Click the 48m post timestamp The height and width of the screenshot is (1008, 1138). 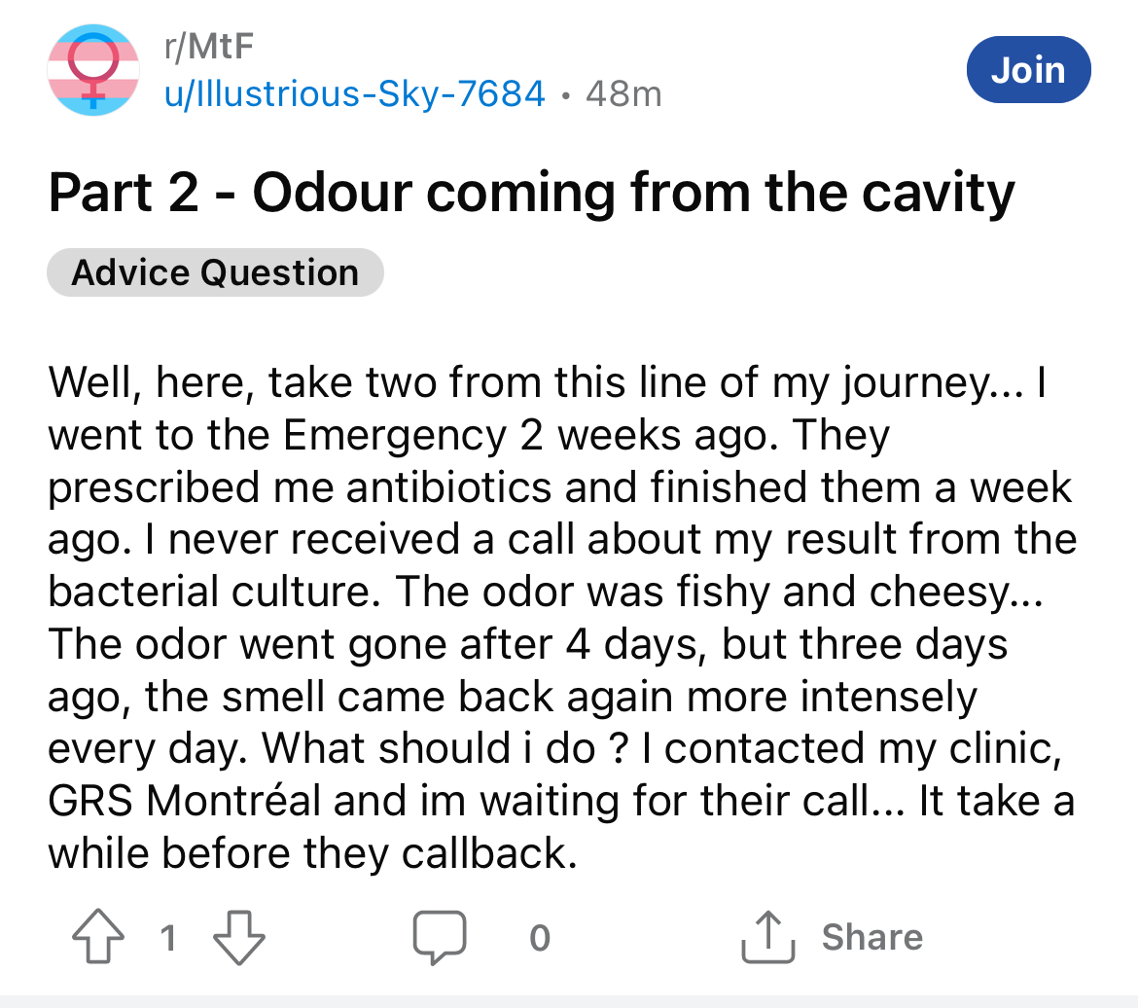624,94
